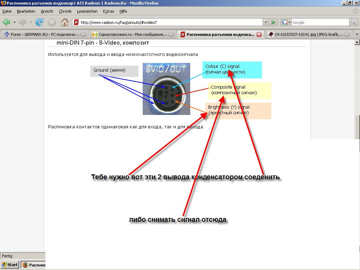Close the Foren - GERMANY.RU tab
The height and width of the screenshot is (270, 360).
click(83, 34)
